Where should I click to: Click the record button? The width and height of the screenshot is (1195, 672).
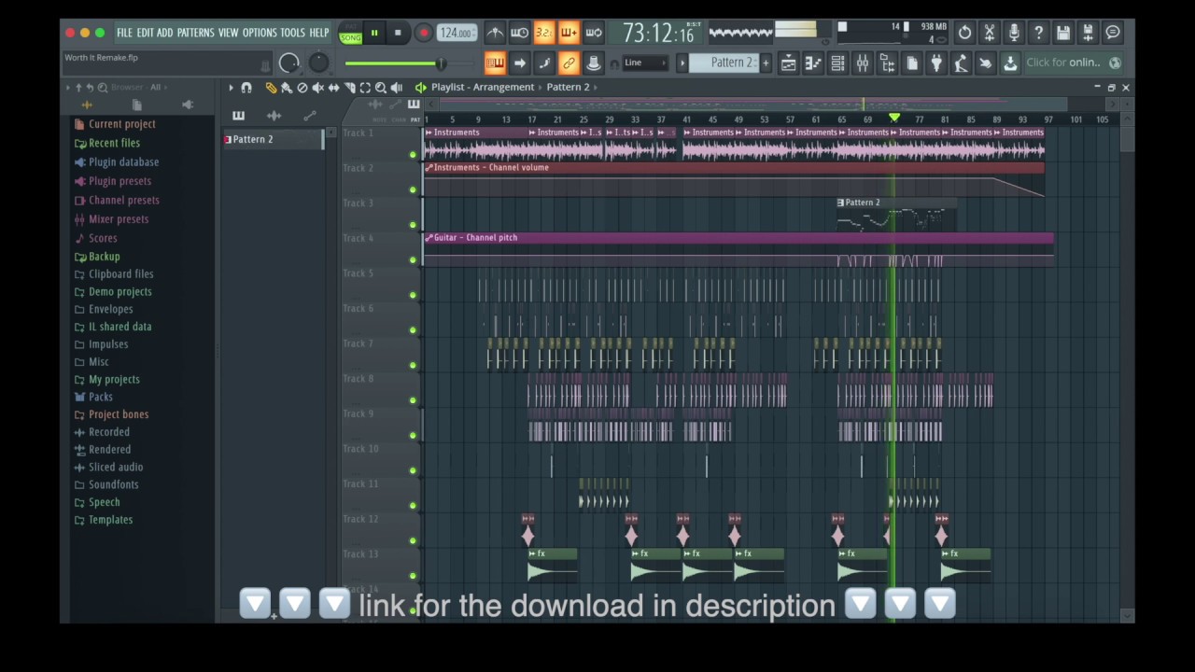coord(423,33)
